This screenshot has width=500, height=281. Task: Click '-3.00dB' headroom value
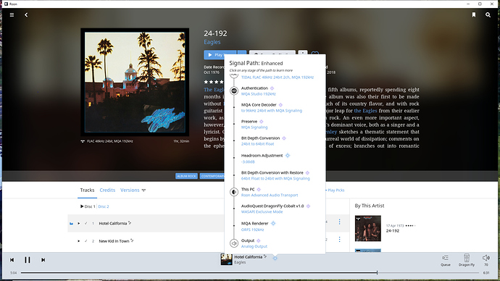248,162
